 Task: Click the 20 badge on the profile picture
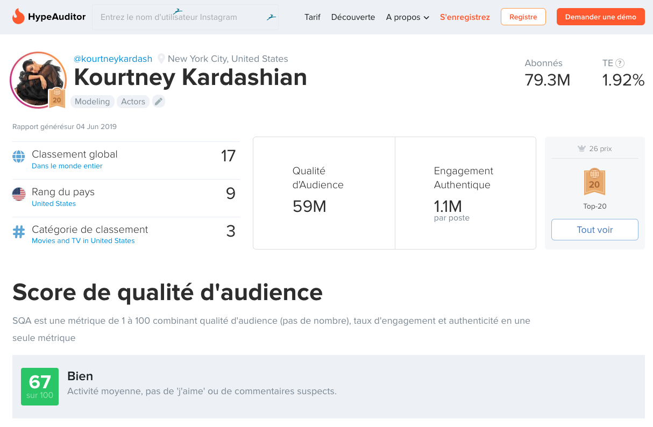click(x=57, y=98)
